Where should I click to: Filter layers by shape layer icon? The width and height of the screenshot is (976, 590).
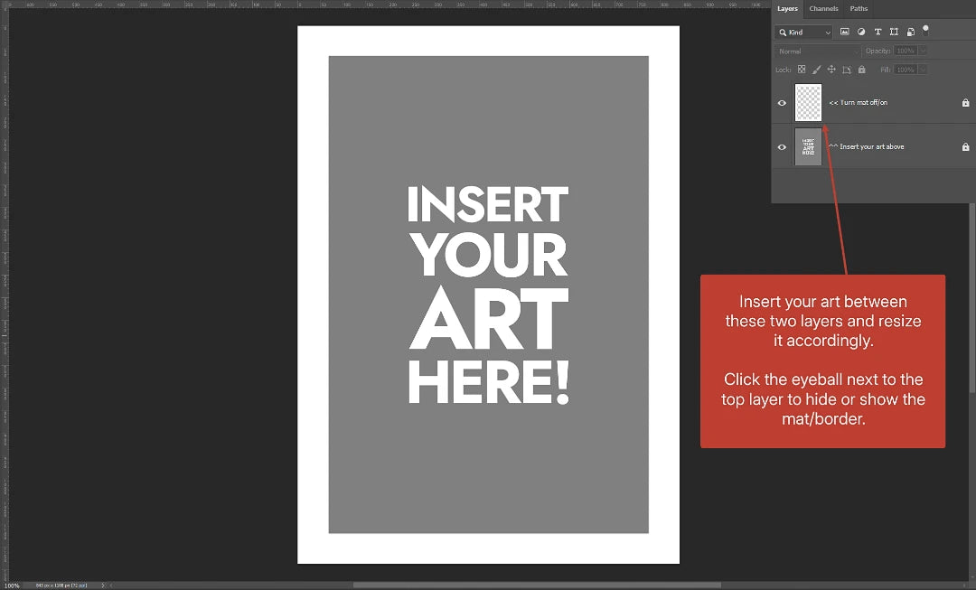tap(894, 32)
